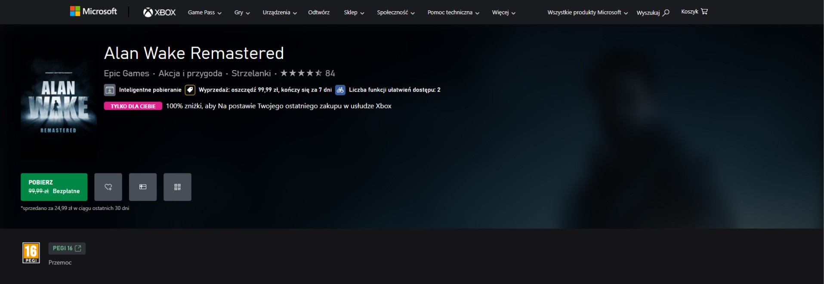Open the Wyszukaj search
Image resolution: width=824 pixels, height=284 pixels.
pyautogui.click(x=653, y=12)
